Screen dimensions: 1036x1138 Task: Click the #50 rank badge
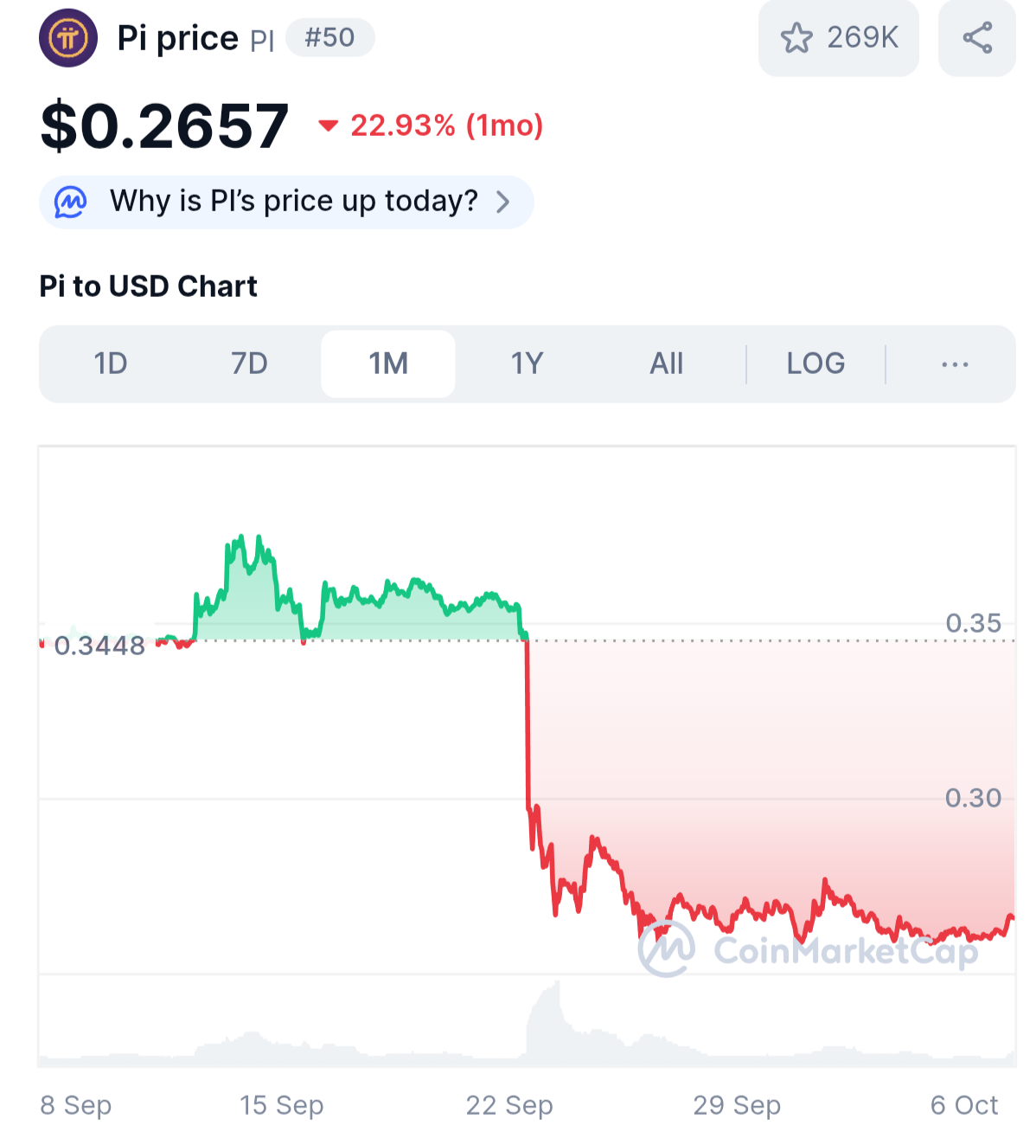click(x=329, y=38)
